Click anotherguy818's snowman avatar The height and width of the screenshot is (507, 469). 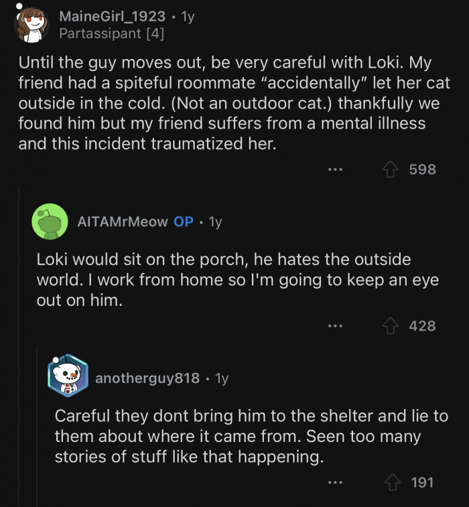point(68,376)
